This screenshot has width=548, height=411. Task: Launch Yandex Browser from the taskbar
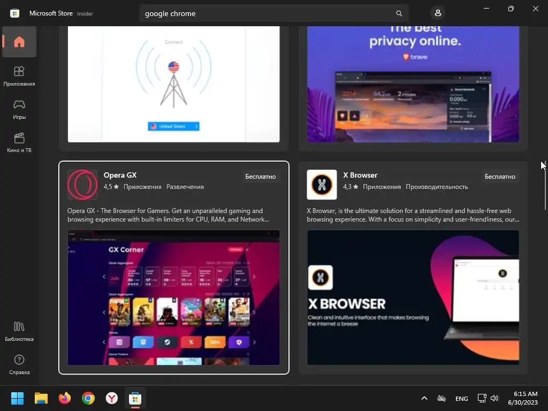111,398
